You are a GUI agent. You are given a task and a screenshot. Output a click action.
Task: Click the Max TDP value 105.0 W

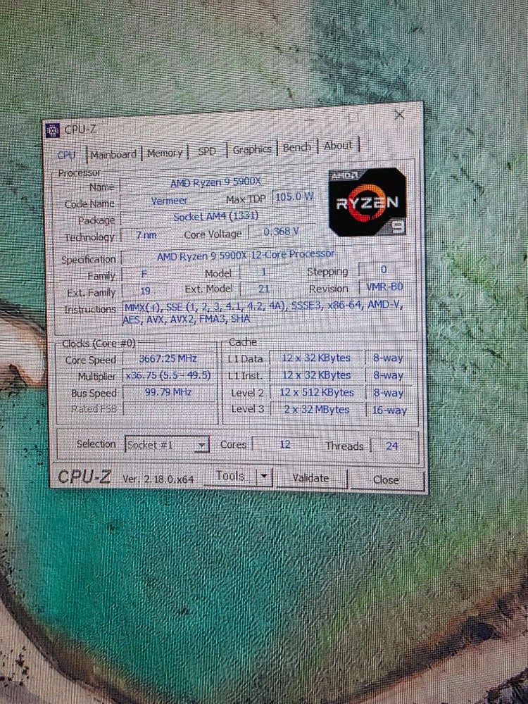tap(294, 197)
